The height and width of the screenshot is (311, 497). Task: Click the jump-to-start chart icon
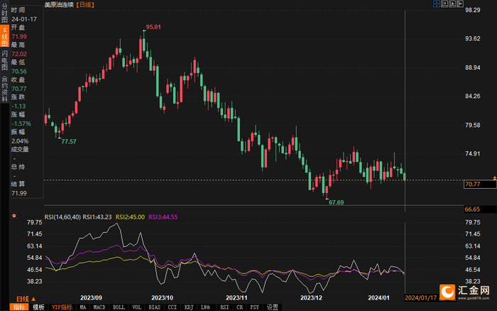tap(444, 4)
